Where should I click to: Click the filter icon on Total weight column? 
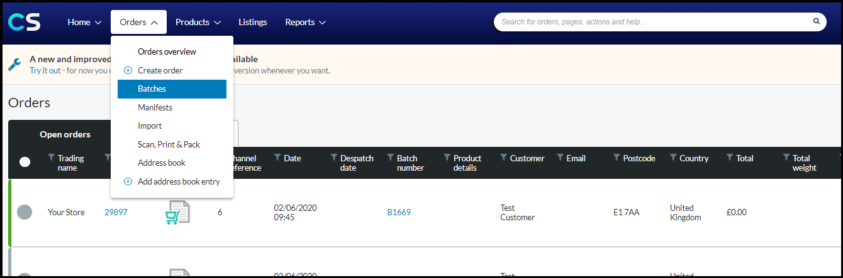pyautogui.click(x=786, y=158)
